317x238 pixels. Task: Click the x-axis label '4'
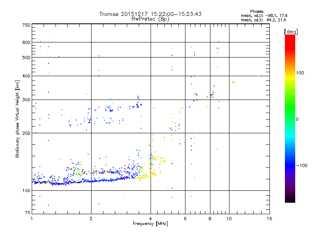coord(151,219)
